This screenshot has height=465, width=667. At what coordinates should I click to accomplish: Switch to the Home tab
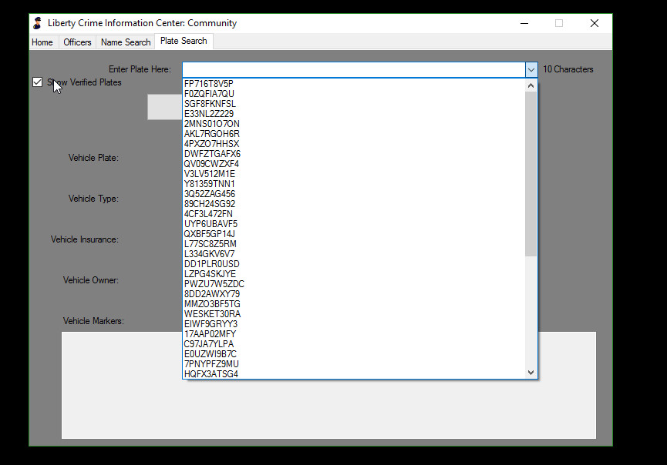[x=42, y=42]
